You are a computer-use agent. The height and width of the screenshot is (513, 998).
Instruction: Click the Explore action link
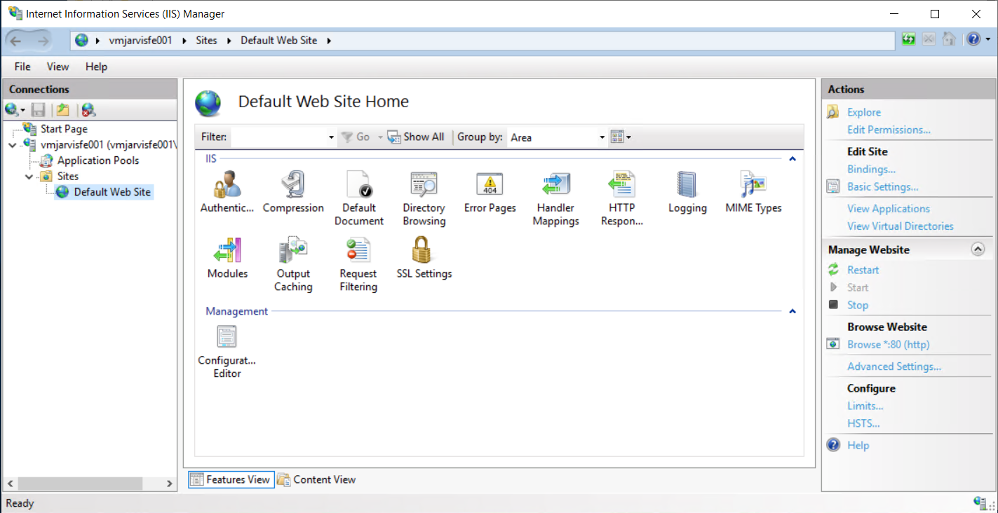tap(863, 112)
